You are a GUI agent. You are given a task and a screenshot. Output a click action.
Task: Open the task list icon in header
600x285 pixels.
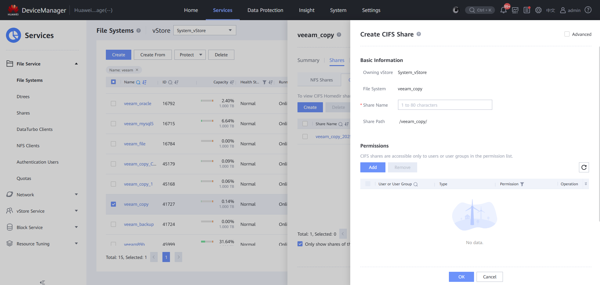pyautogui.click(x=527, y=10)
